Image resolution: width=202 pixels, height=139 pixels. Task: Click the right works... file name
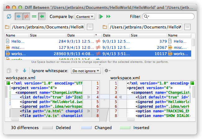coord(181,54)
